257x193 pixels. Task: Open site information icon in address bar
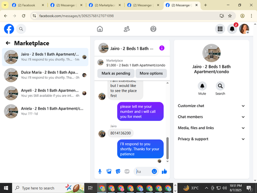34,16
